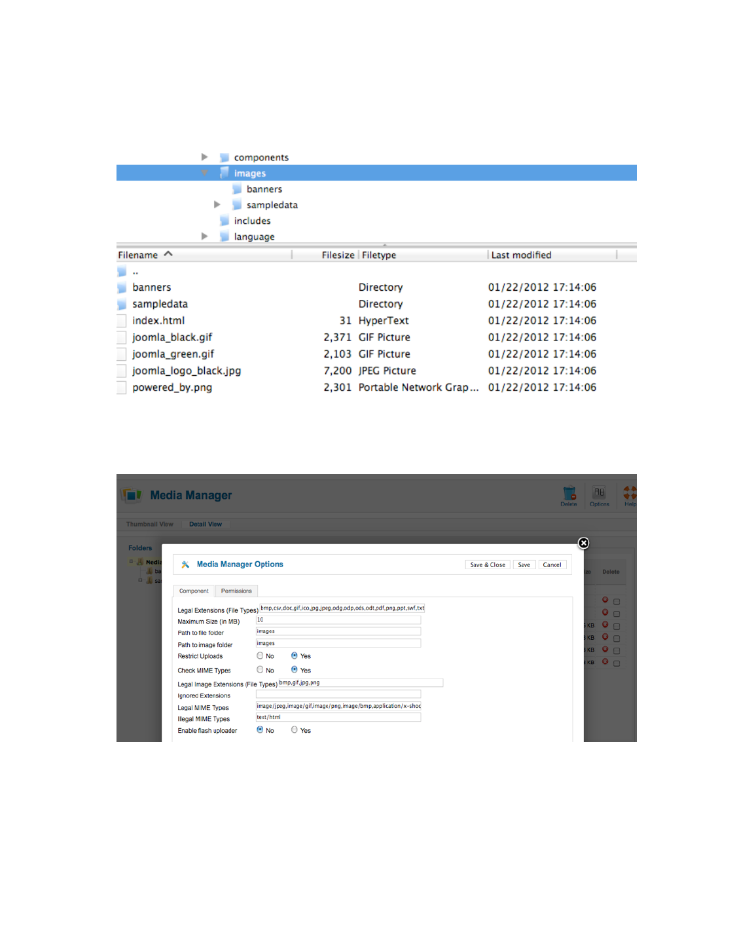Collapse the images folder tree arrow
Image resolution: width=754 pixels, height=943 pixels.
[204, 173]
